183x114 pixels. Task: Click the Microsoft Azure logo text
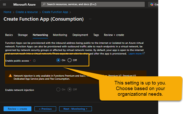[x=25, y=5]
